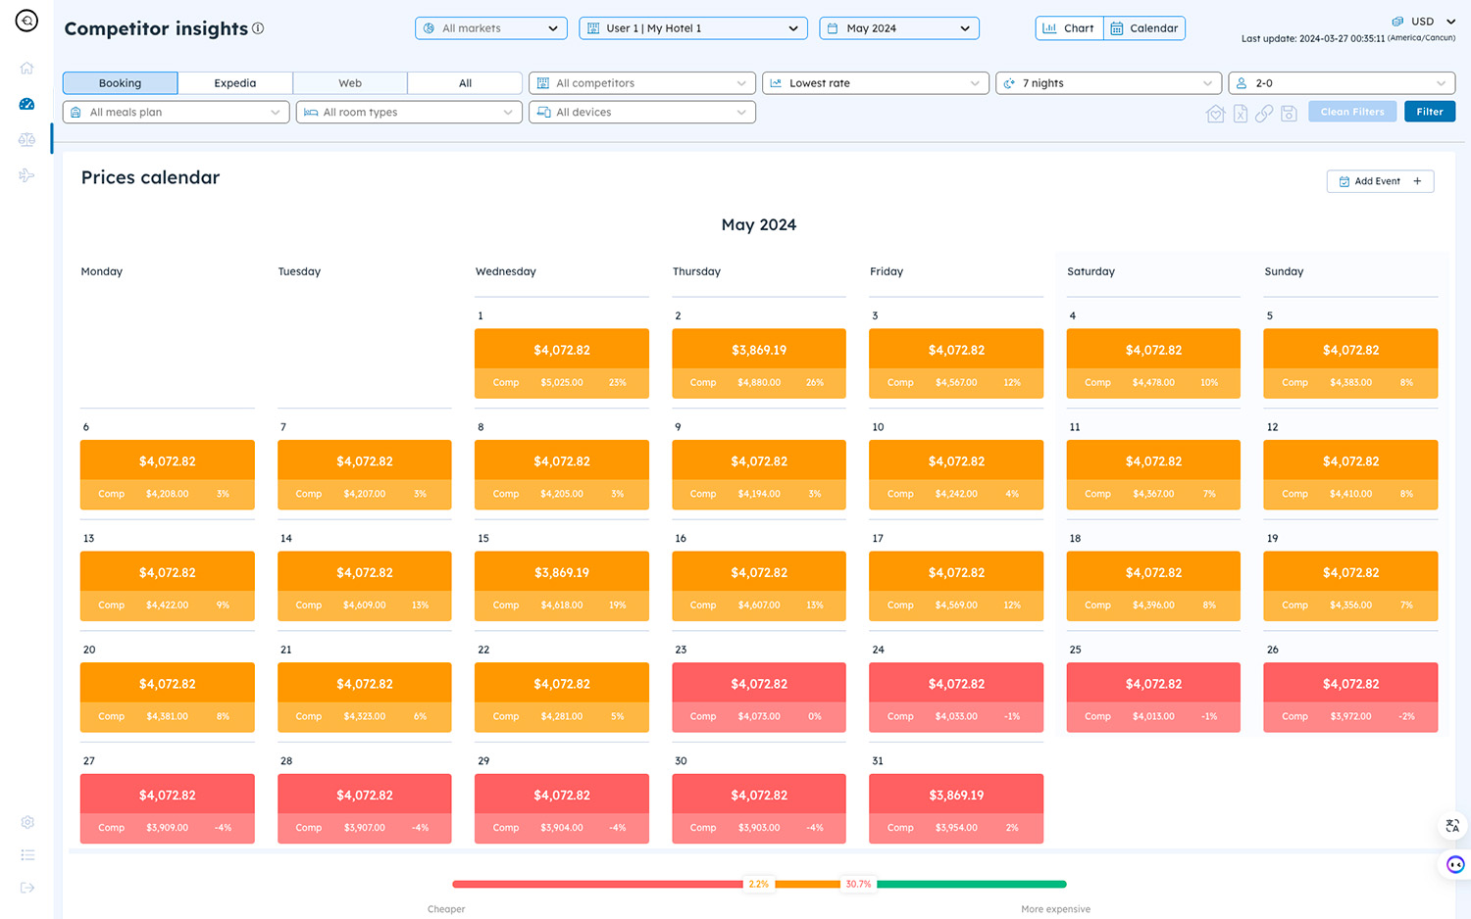
Task: Select the Expedia tab
Action: point(235,83)
